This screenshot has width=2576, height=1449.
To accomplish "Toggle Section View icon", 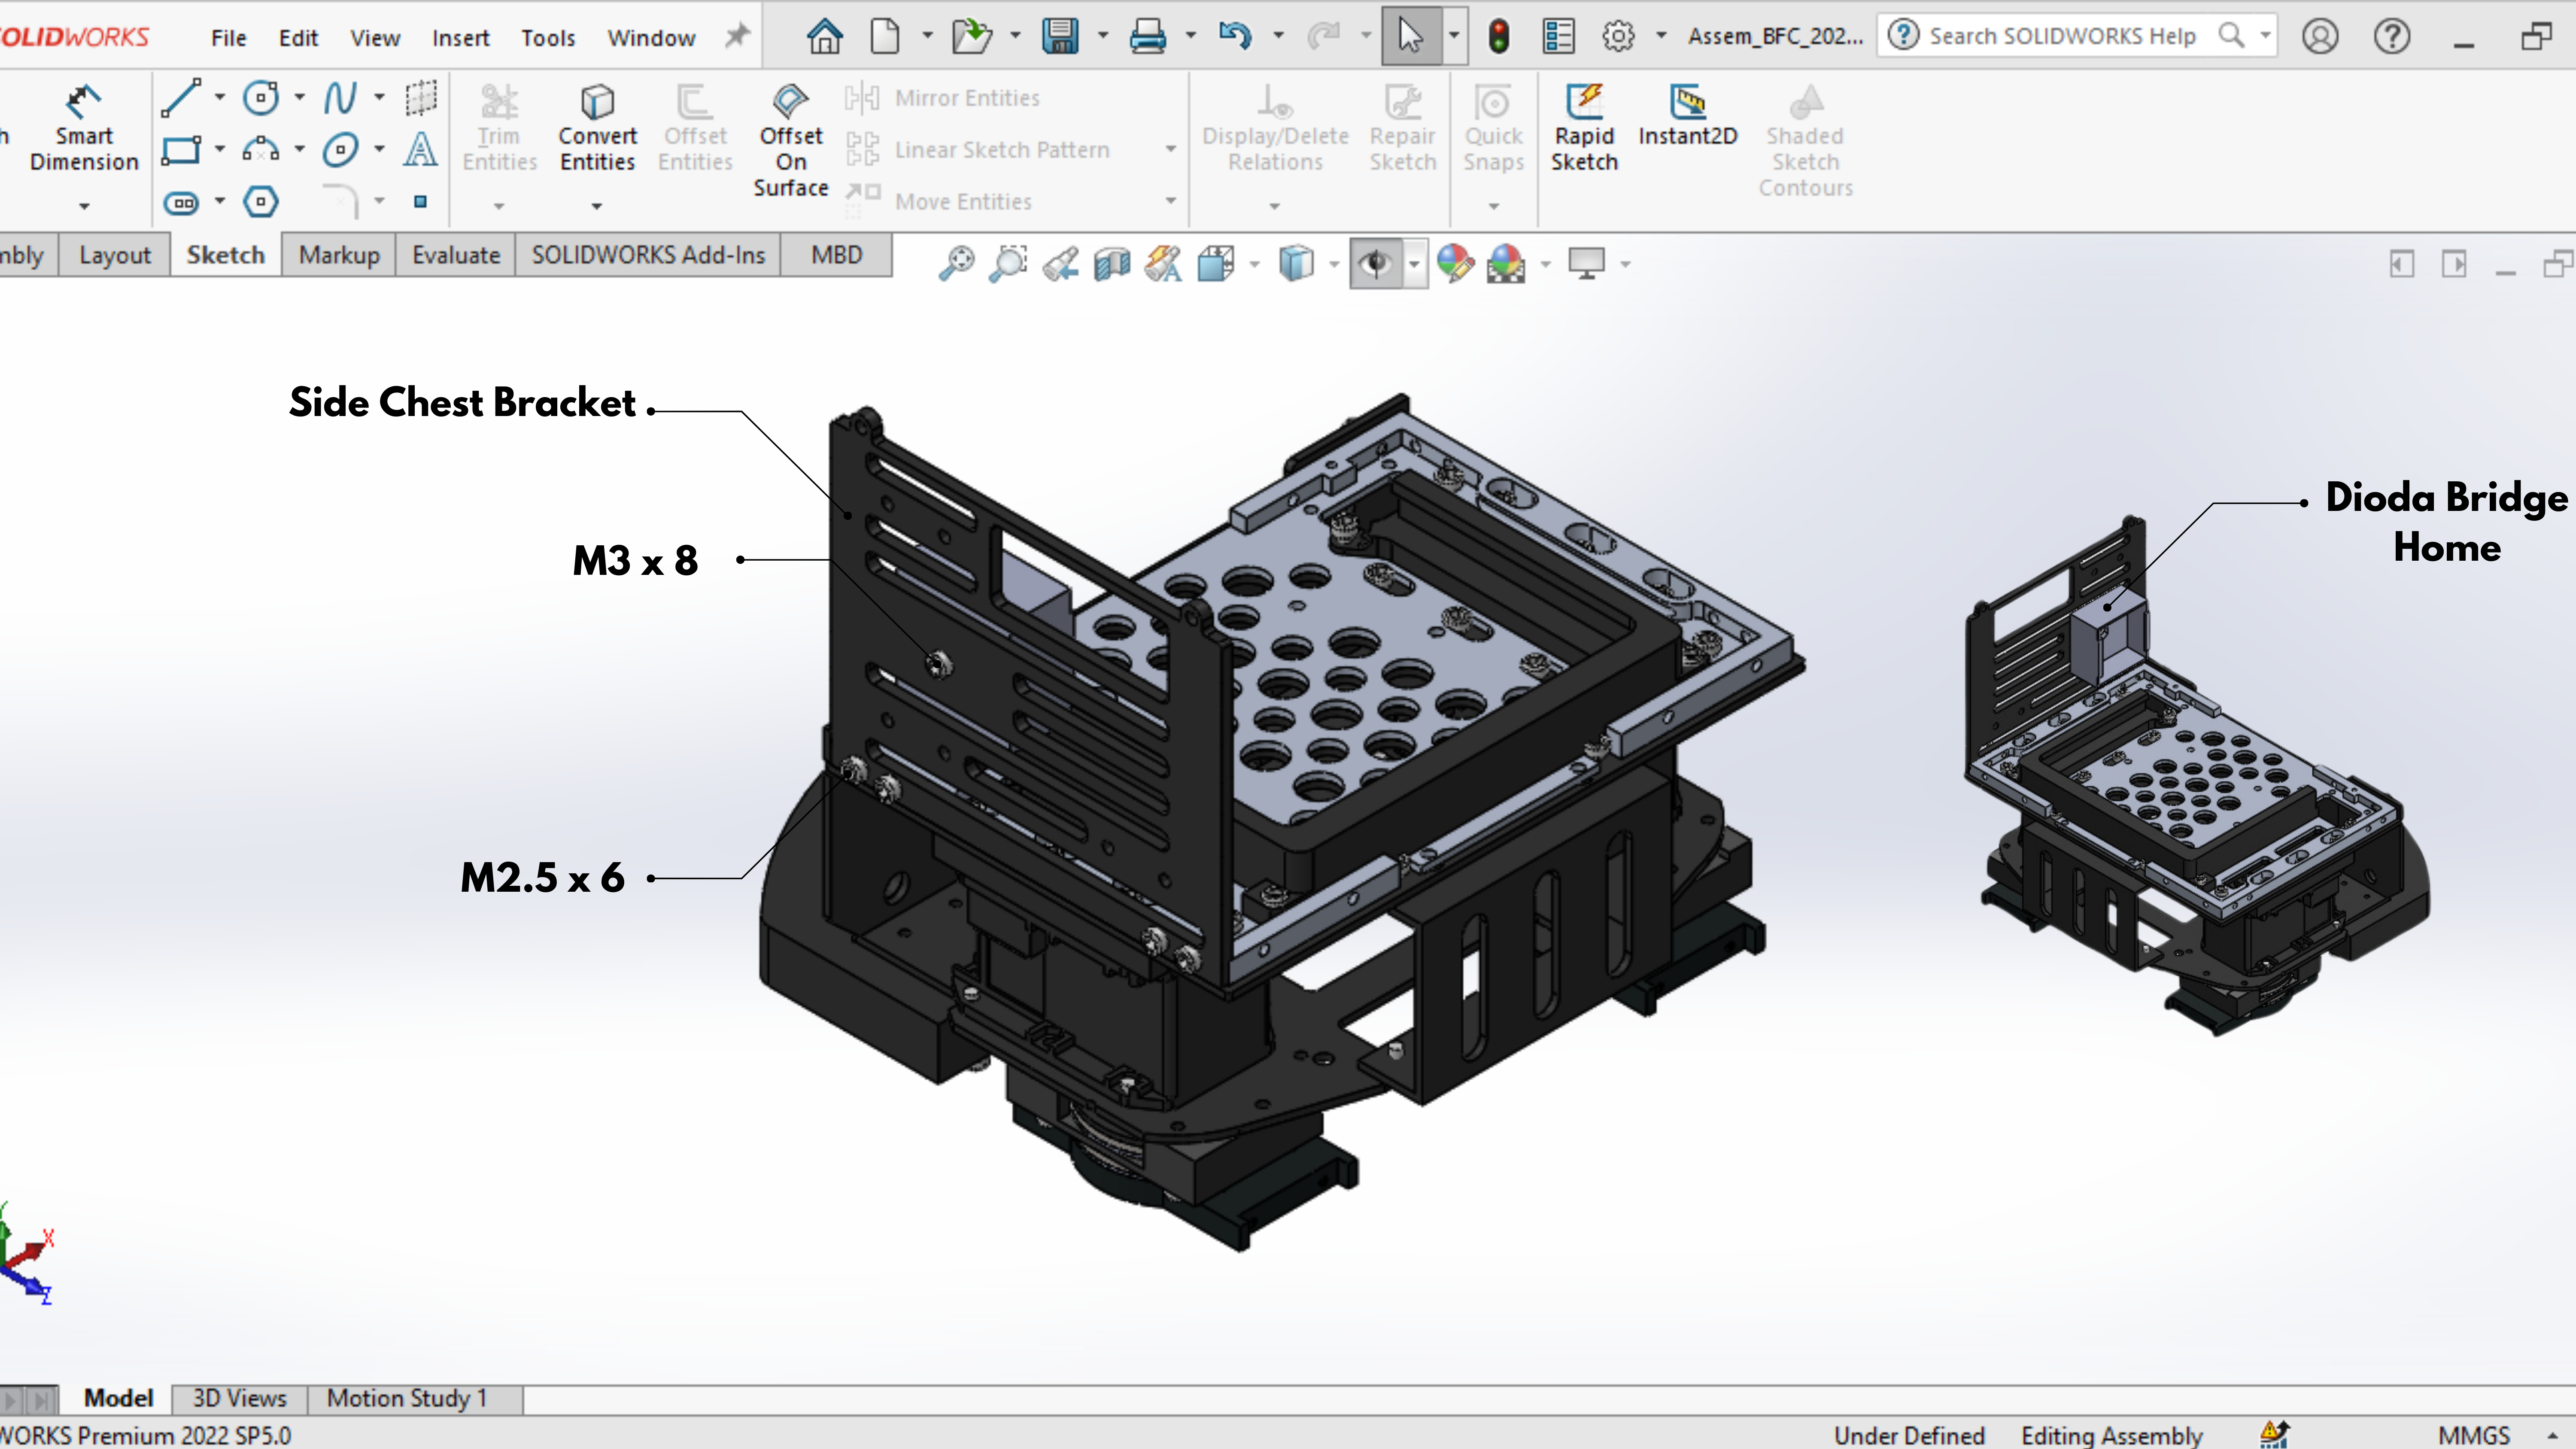I will pos(1112,264).
